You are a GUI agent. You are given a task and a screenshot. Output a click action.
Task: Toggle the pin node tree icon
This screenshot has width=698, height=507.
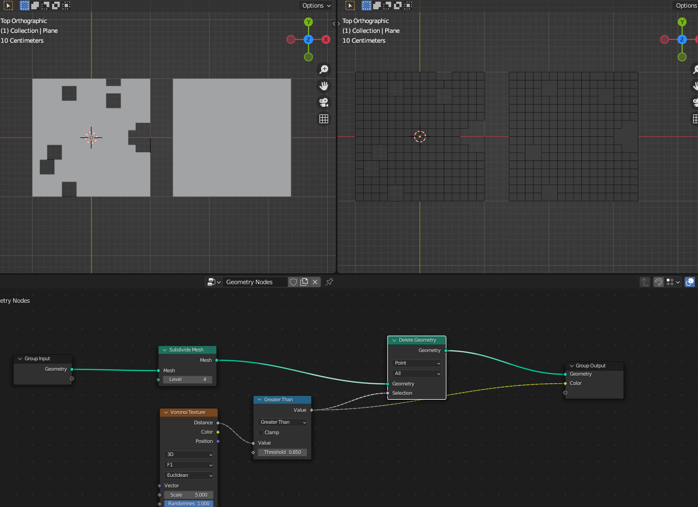329,282
